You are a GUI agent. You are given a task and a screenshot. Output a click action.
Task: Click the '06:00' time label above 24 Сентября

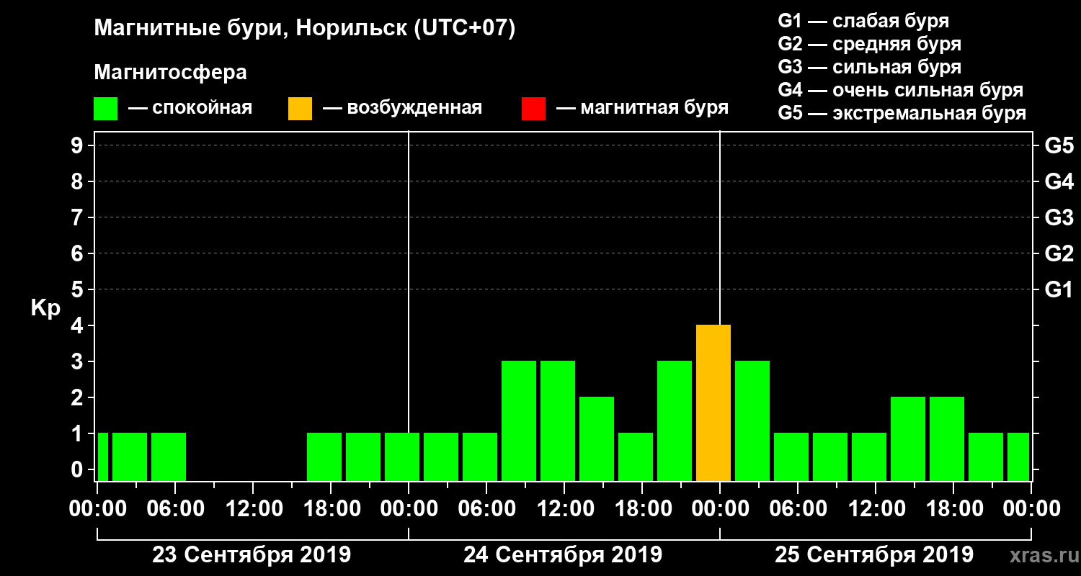486,509
